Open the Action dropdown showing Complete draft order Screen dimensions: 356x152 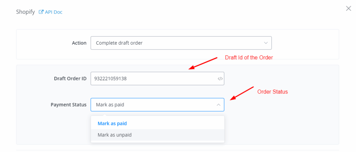pos(181,43)
